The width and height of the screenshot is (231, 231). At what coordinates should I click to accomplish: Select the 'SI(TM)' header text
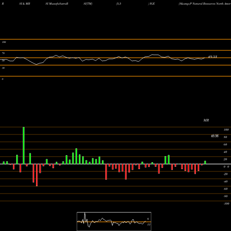click(88, 4)
